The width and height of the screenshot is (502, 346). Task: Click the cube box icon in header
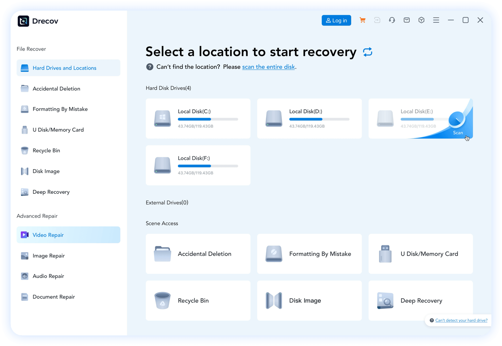pyautogui.click(x=421, y=20)
